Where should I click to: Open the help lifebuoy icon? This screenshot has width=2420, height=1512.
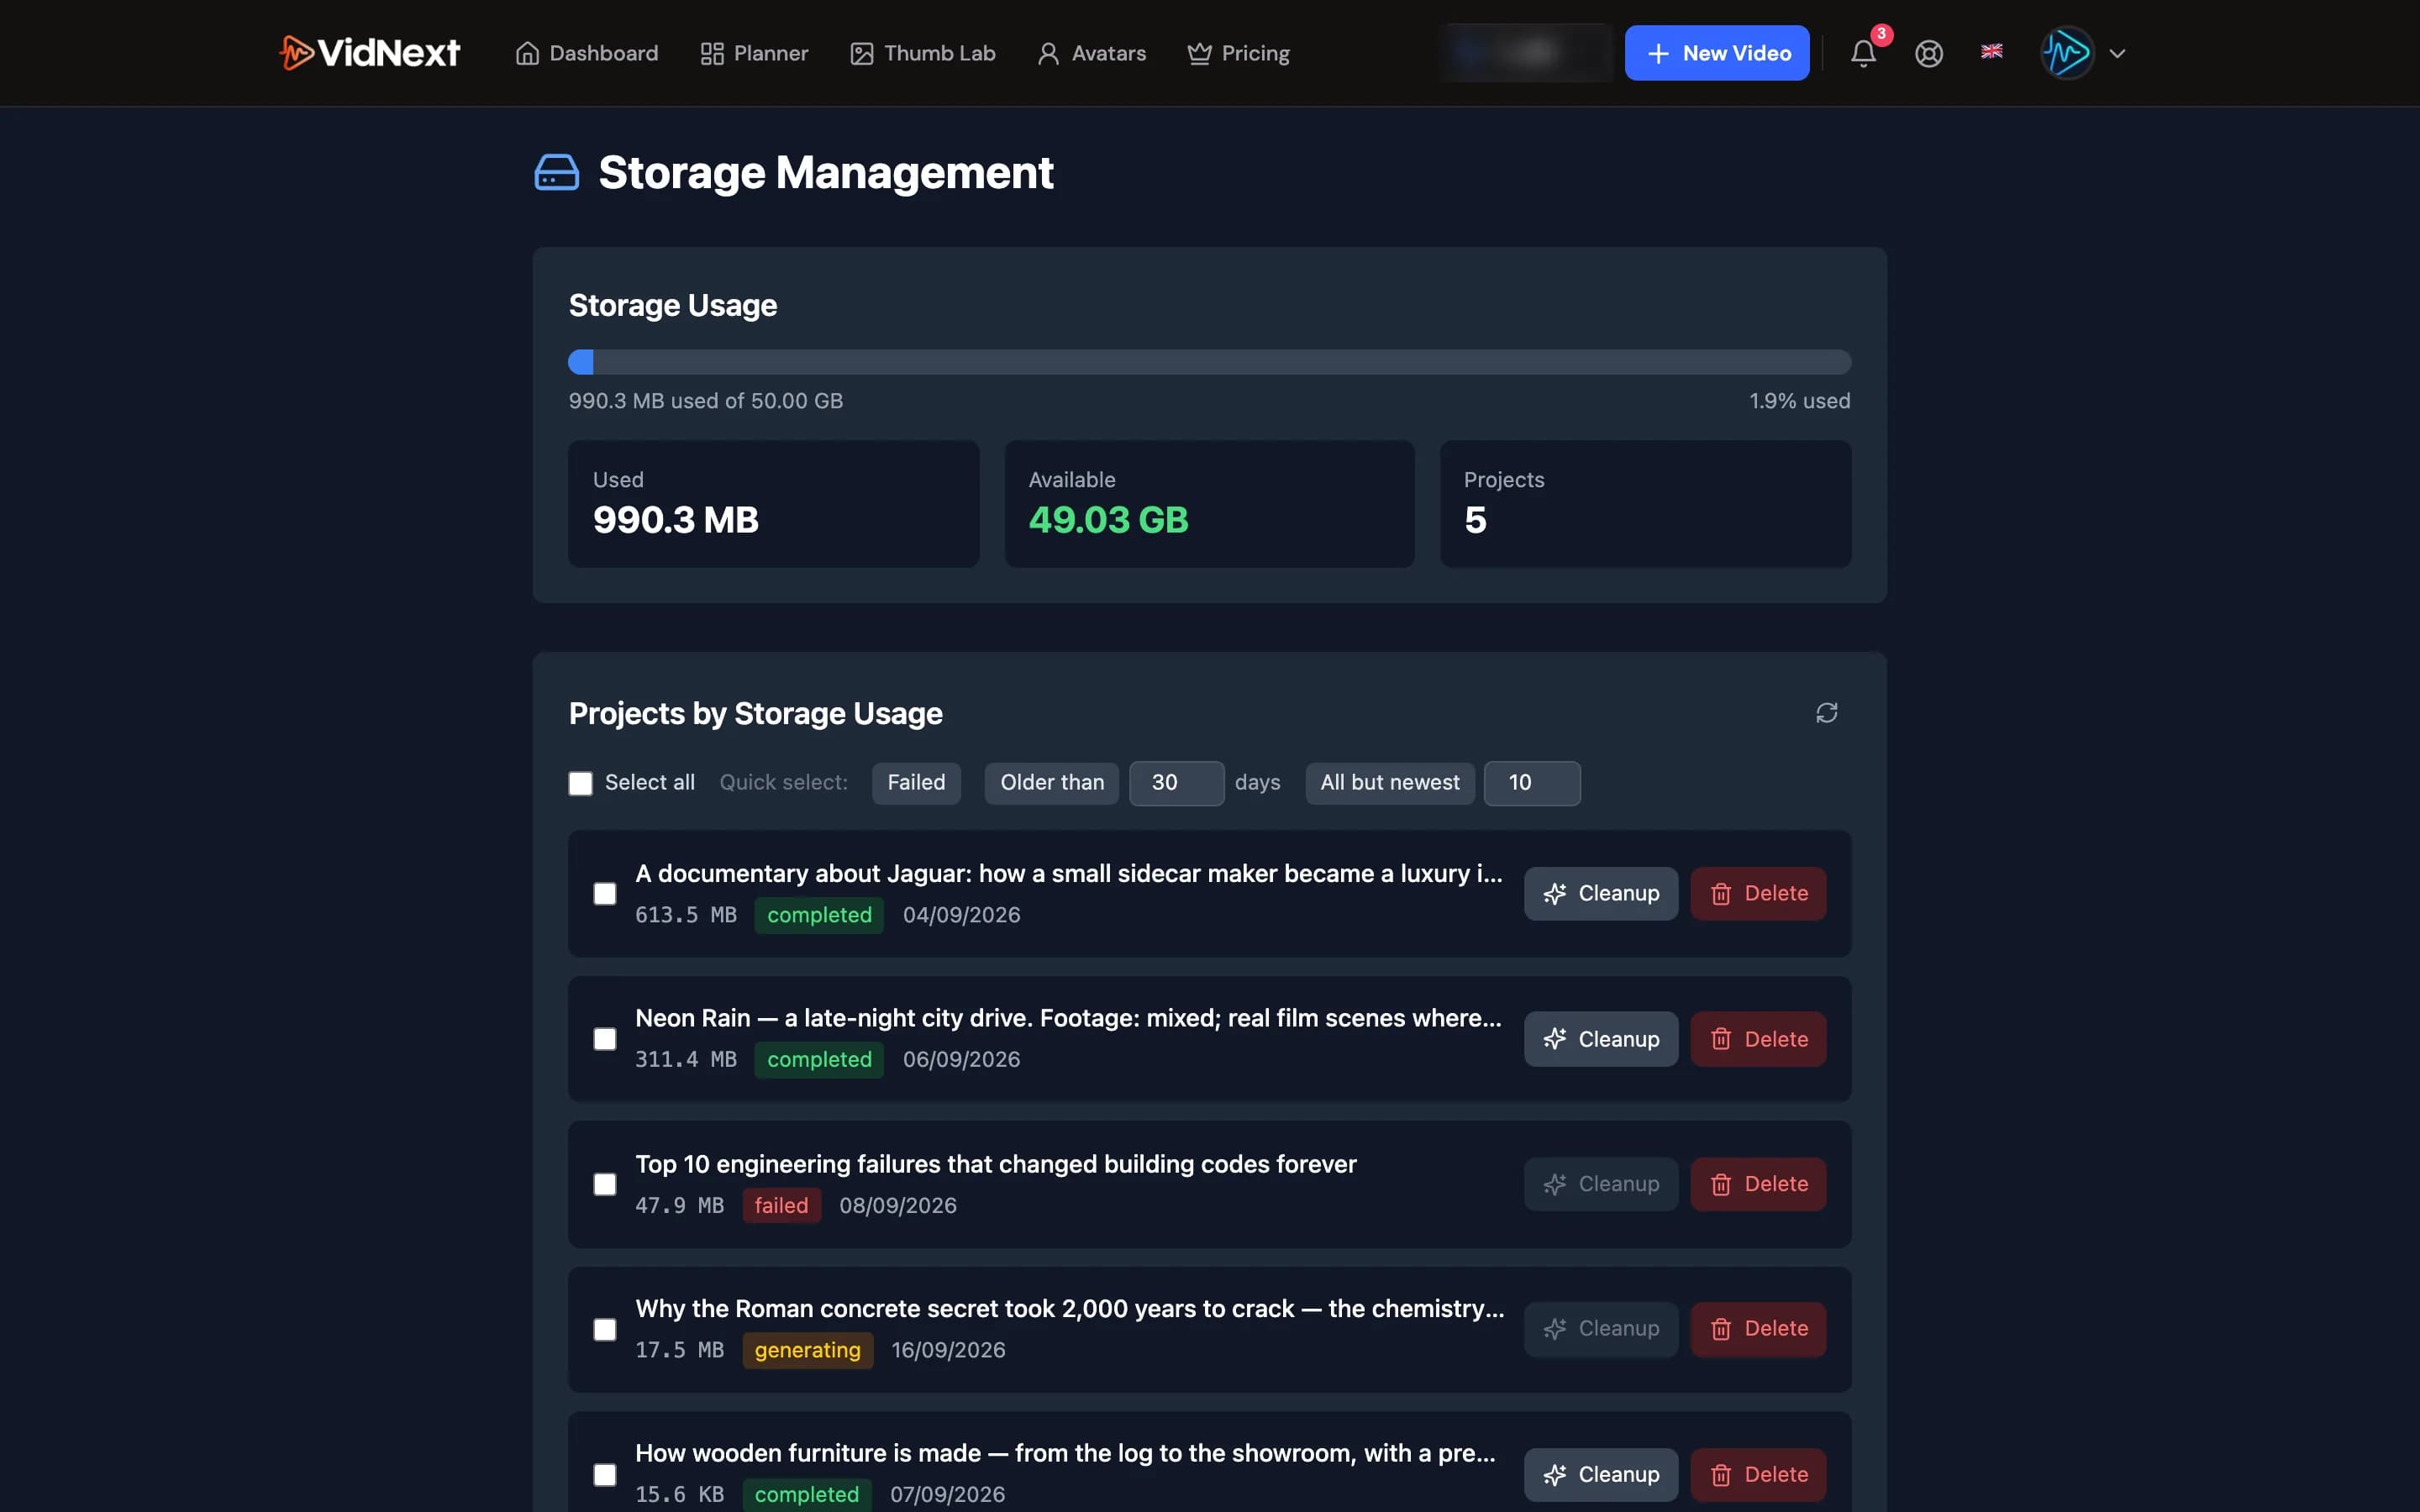pyautogui.click(x=1929, y=53)
